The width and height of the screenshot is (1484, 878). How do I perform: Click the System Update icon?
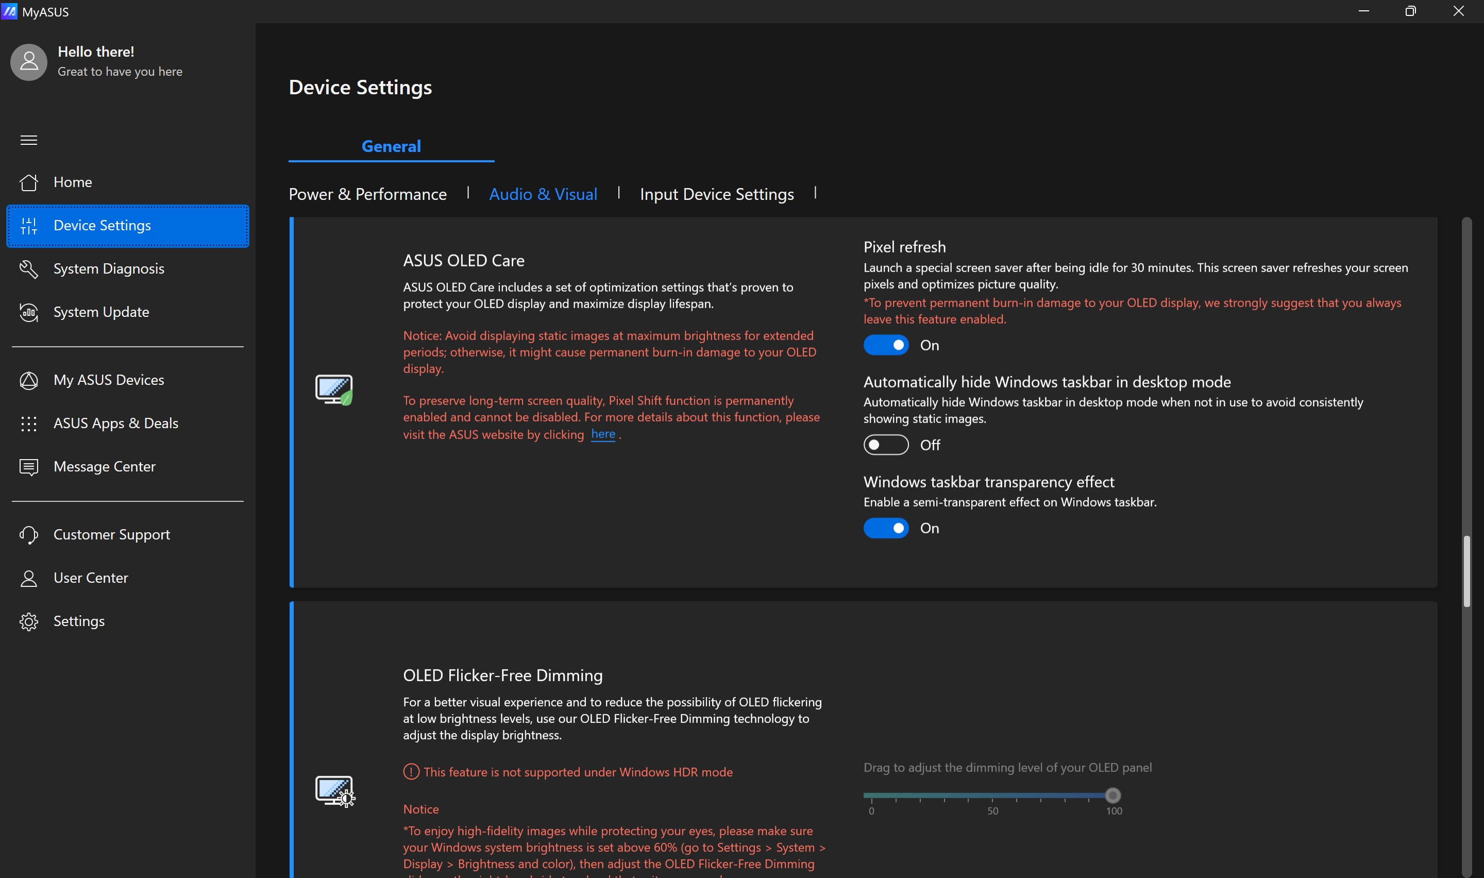pos(28,312)
